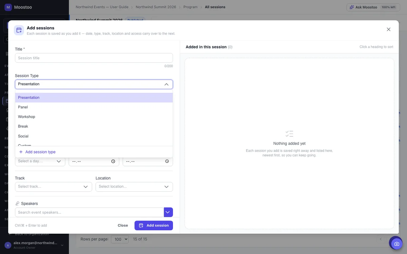The width and height of the screenshot is (407, 254).
Task: Click the 'Nothing added yet' message
Action: pos(289,144)
